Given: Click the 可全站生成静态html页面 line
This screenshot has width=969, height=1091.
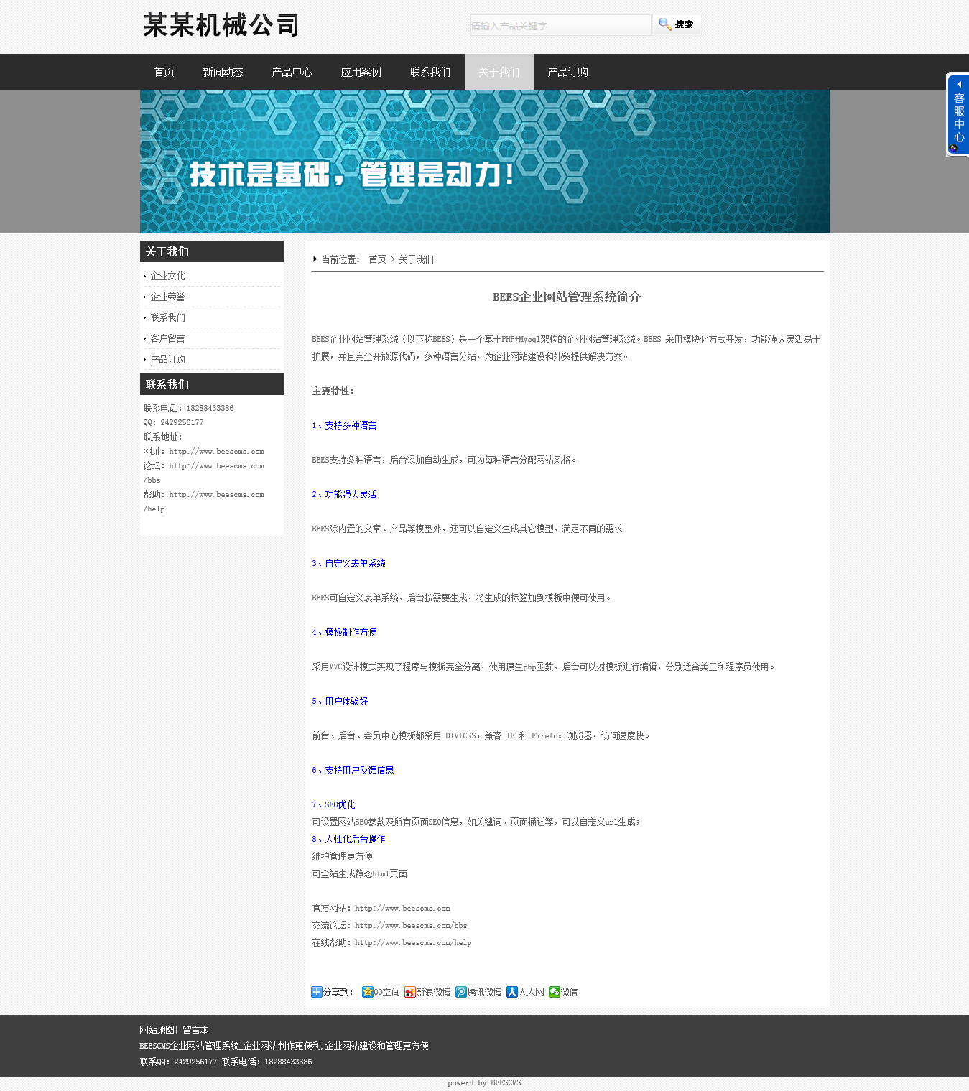Looking at the screenshot, I should 360,873.
